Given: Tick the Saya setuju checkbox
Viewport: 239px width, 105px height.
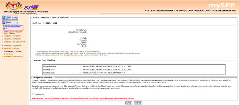Looking at the screenshot, I should point(33,94).
